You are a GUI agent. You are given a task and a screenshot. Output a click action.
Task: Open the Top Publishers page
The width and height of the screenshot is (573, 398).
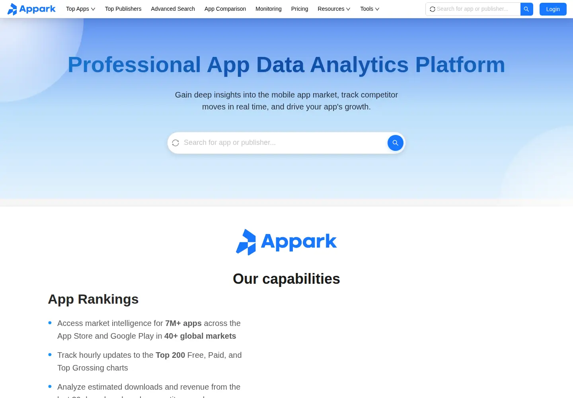[x=123, y=9]
